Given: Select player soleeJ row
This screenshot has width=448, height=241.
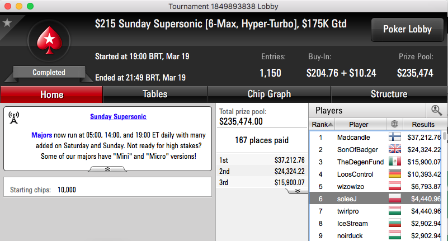Looking at the screenshot, I should pos(375,199).
